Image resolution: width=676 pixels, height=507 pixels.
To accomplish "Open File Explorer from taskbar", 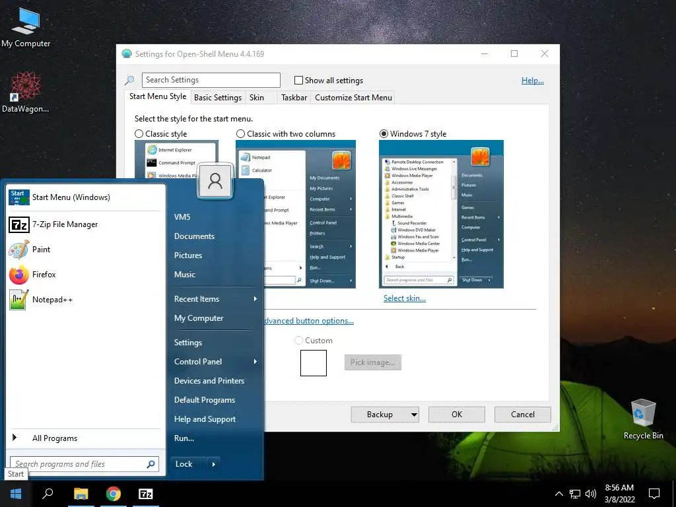I will pyautogui.click(x=81, y=494).
